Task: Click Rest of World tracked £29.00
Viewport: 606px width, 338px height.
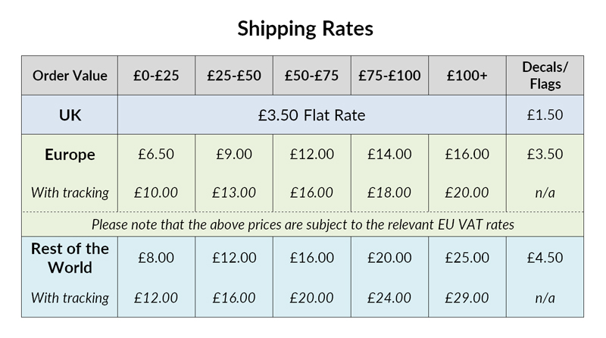Action: [467, 298]
